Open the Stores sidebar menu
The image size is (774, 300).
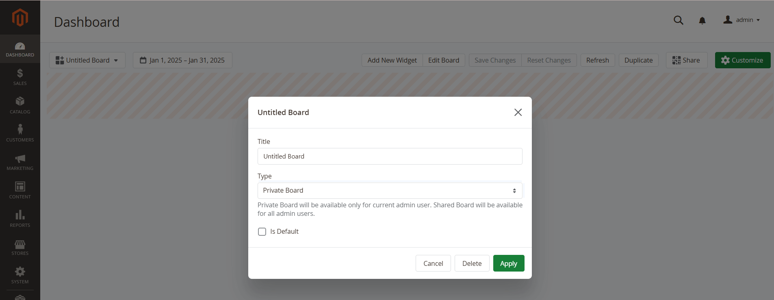[x=20, y=247]
